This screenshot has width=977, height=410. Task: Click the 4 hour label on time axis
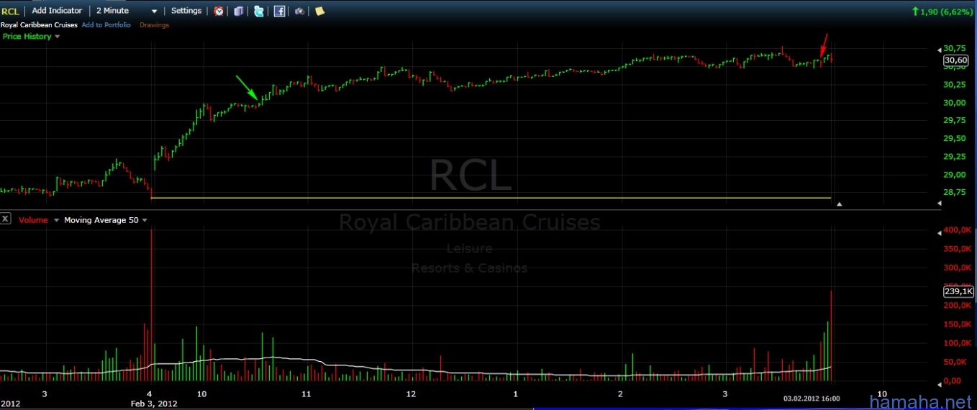pos(149,394)
